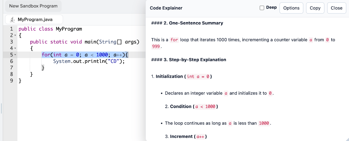The image size is (349, 141).
Task: Click the 'int a = 0' code snippet
Action: coord(198,76)
